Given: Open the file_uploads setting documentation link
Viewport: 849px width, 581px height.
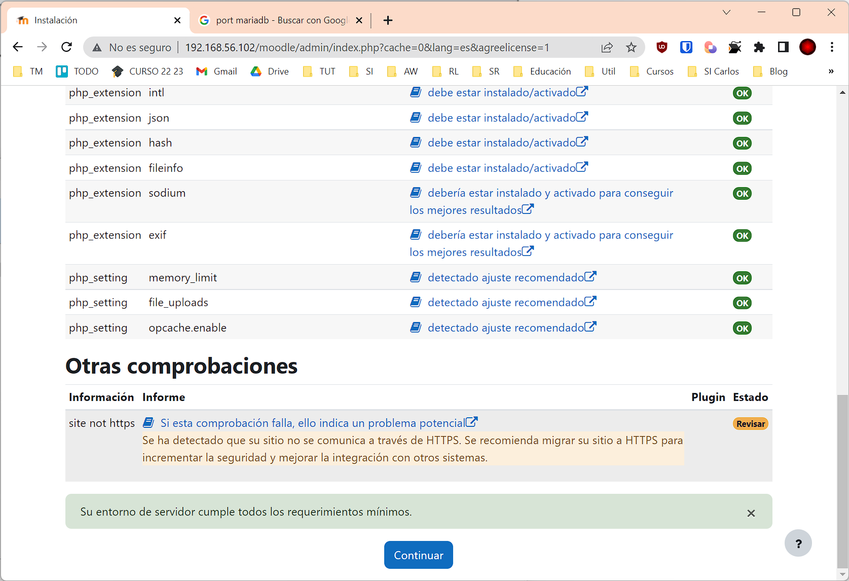Looking at the screenshot, I should click(512, 302).
